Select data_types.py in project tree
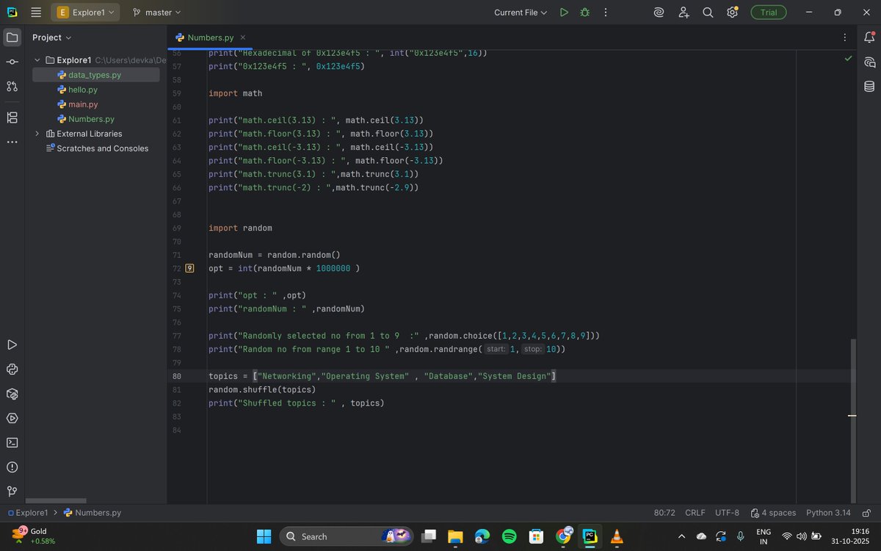 point(95,75)
